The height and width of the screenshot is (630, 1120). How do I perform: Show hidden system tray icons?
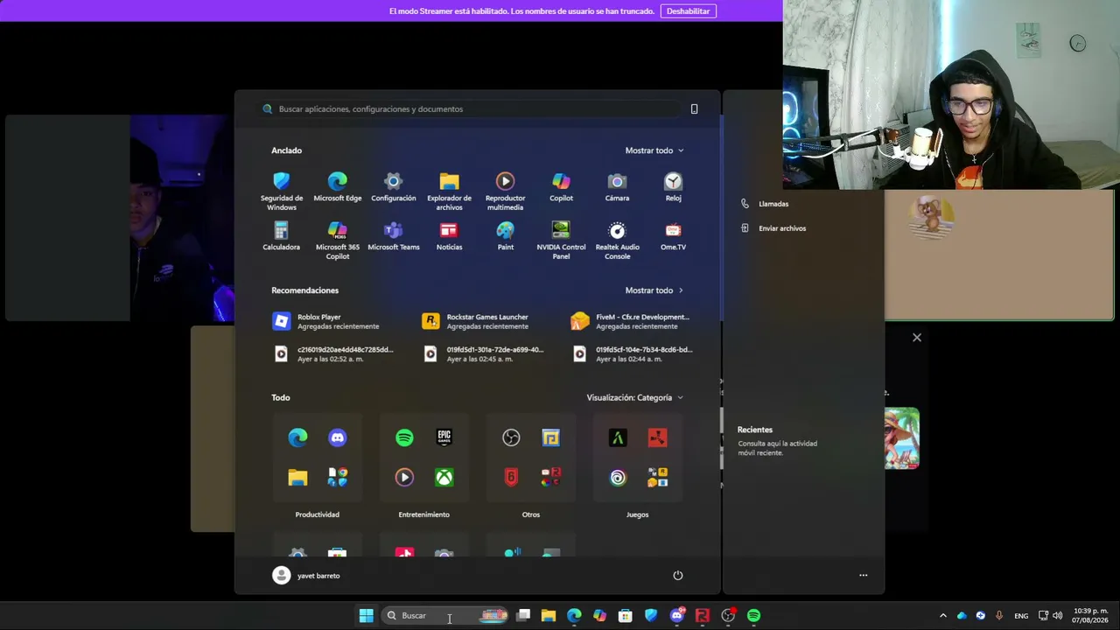(x=942, y=616)
